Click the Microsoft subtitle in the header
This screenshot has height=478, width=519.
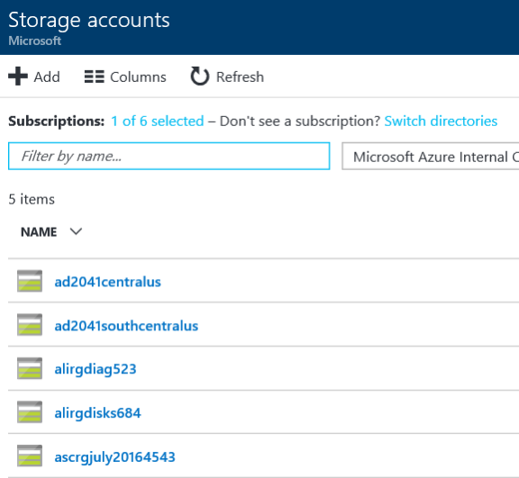pos(35,41)
